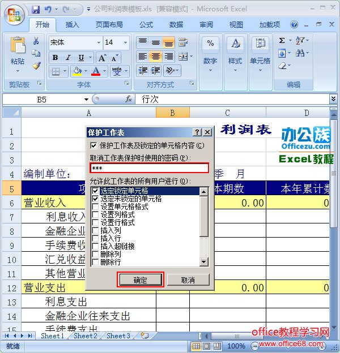Align text to middle vertically
Image resolution: width=340 pixels, height=353 pixels.
pyautogui.click(x=156, y=42)
